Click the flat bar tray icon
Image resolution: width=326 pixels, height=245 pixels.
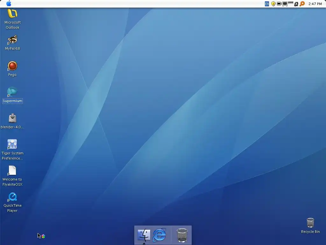[x=291, y=3]
